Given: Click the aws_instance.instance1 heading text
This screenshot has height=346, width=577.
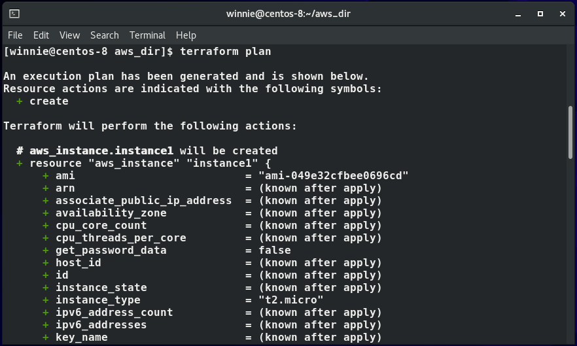Looking at the screenshot, I should click(x=101, y=151).
